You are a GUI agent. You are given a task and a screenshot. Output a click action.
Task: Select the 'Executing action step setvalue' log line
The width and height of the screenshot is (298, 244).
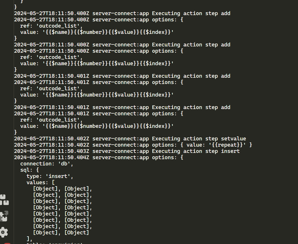coord(130,139)
